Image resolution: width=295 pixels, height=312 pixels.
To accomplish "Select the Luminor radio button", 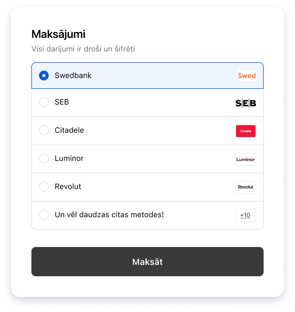I will (44, 158).
